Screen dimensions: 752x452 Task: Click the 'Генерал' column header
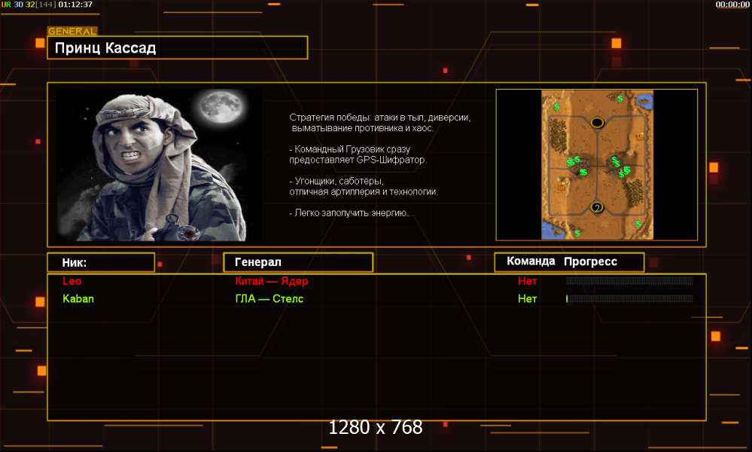(x=298, y=262)
